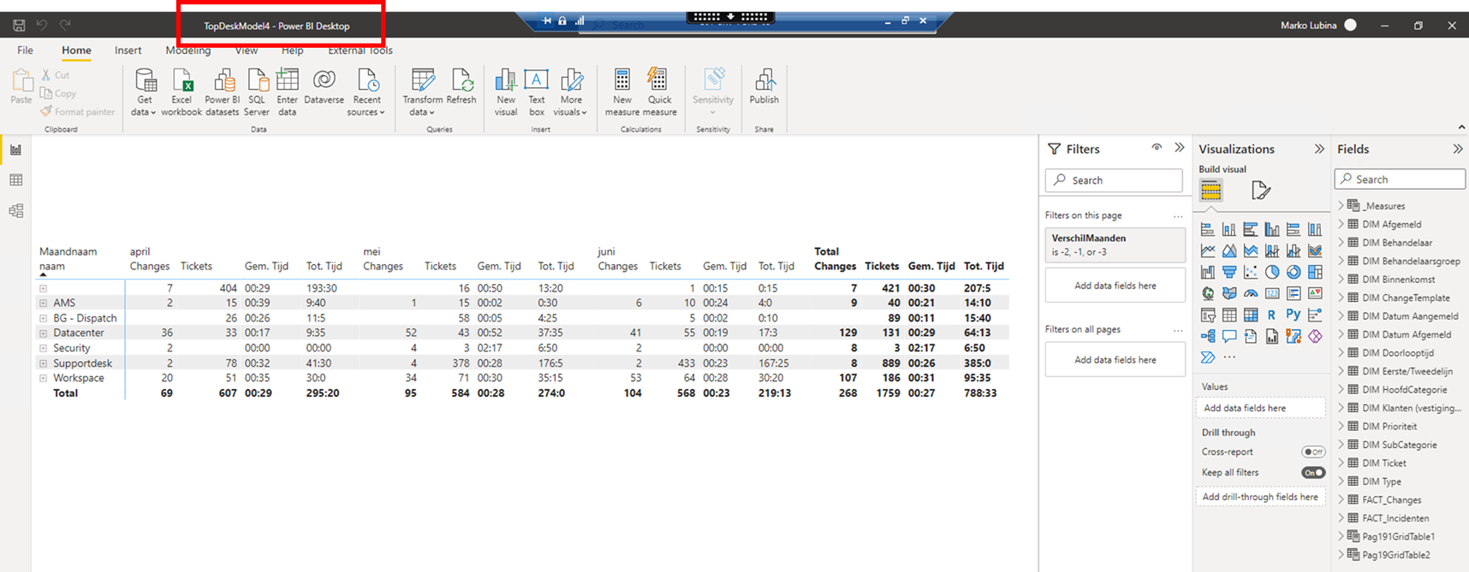Open more options for Filters on this page
Screen dimensions: 1469x572
point(1178,215)
